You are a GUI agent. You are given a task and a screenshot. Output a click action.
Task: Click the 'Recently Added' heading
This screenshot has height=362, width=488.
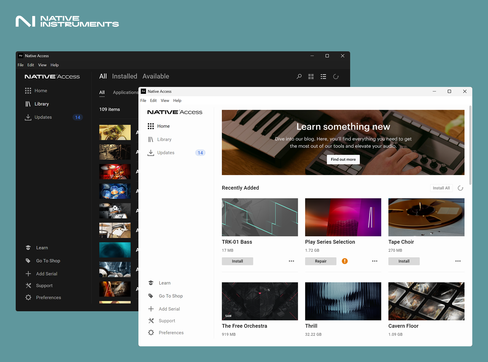pos(240,188)
